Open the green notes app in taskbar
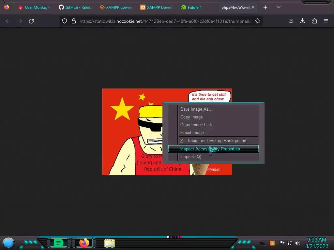 click(58, 243)
